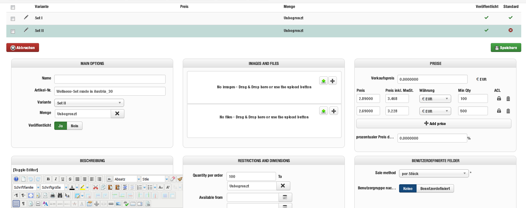The height and width of the screenshot is (208, 526).
Task: Apply strikethrough formatting in the editor
Action: click(x=70, y=179)
